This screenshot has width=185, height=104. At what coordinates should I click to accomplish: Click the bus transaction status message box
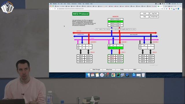click(x=116, y=29)
